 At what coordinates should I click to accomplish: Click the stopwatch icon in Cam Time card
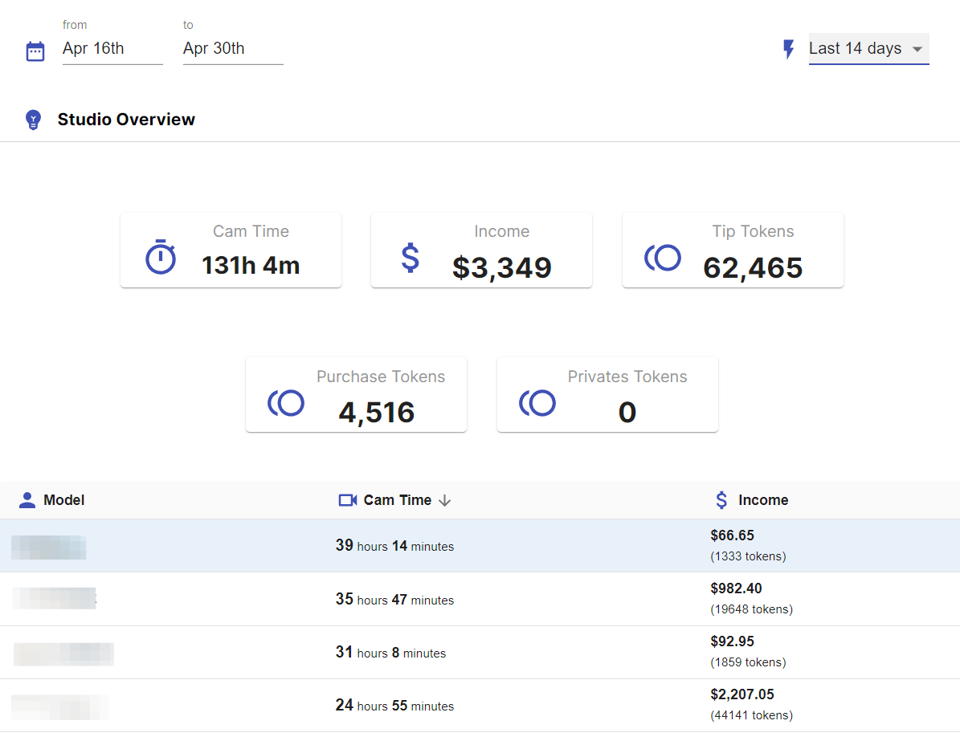pyautogui.click(x=160, y=257)
